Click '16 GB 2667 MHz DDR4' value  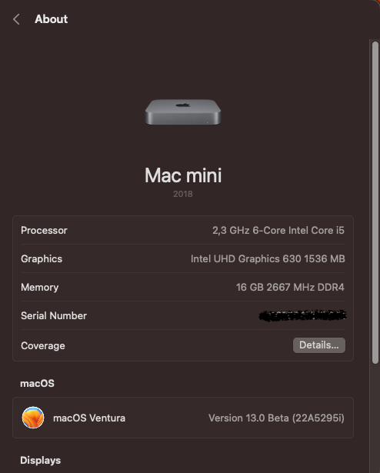coord(290,287)
